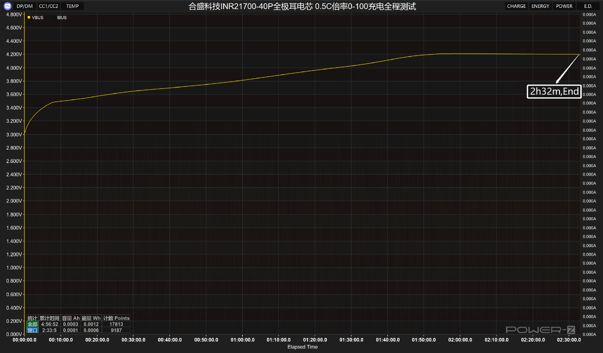The width and height of the screenshot is (603, 353).
Task: Click the 02:30:00.0 time axis tick
Action: click(569, 340)
